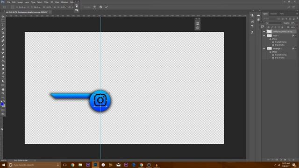This screenshot has height=168, width=299.
Task: Open Task View on the taskbar
Action: pos(65,165)
